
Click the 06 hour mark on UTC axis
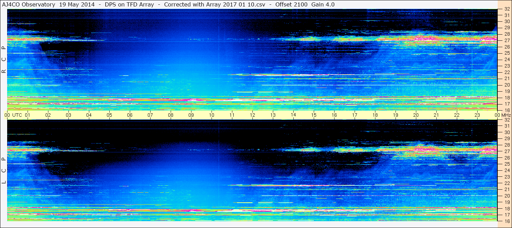pos(130,115)
